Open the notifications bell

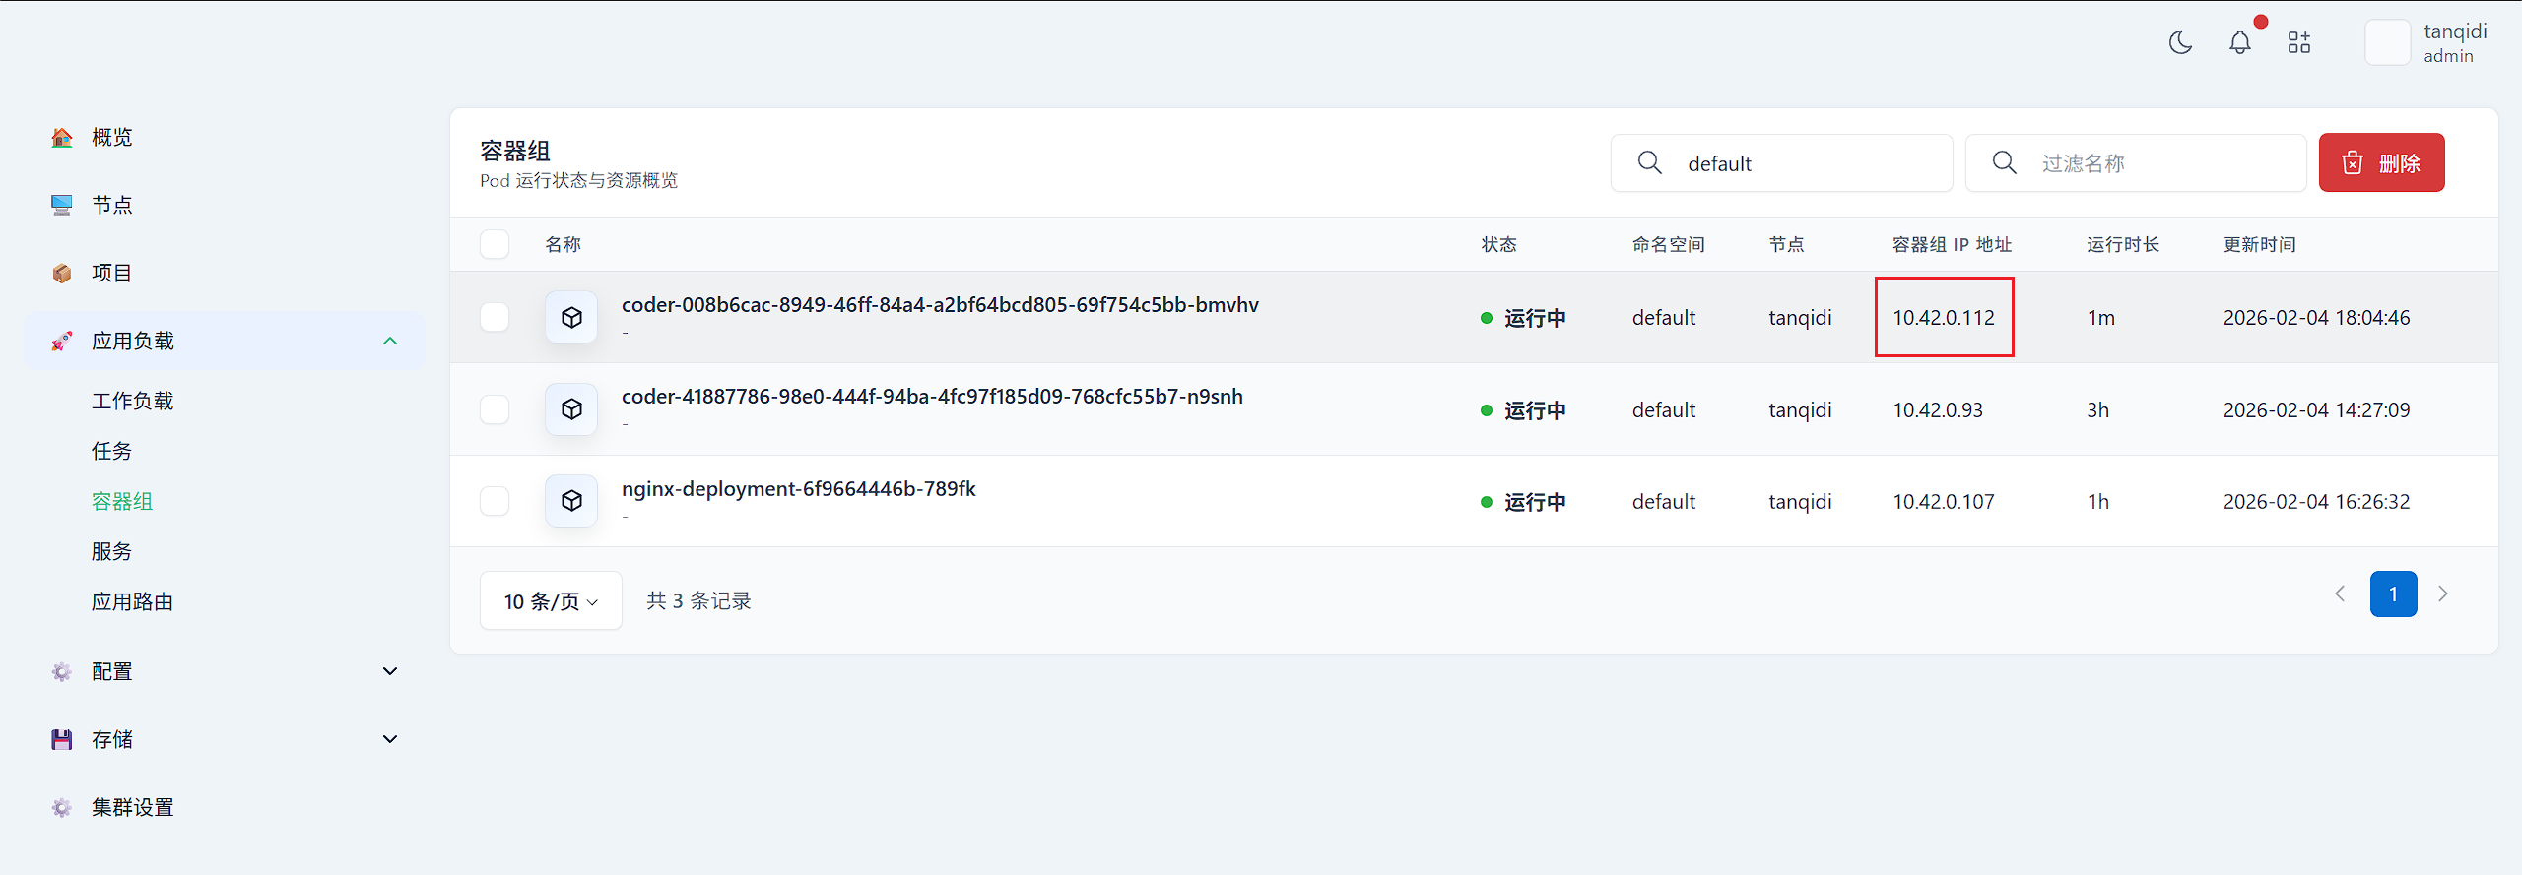click(x=2239, y=42)
